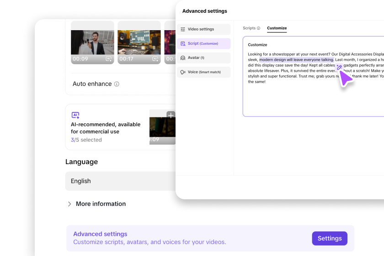The height and width of the screenshot is (256, 384).
Task: Open Video settings in Advanced settings sidebar
Action: pyautogui.click(x=203, y=29)
